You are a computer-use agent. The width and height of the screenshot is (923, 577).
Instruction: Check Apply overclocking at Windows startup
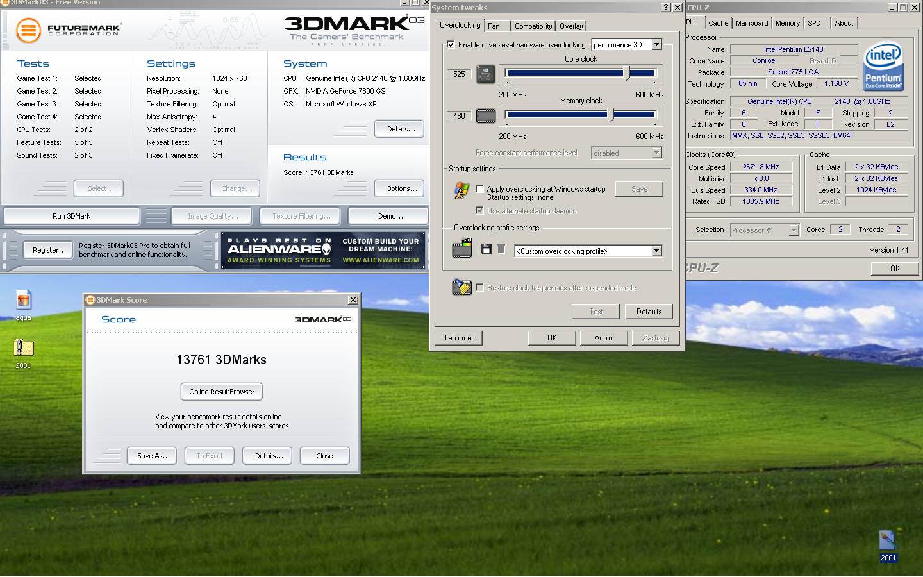click(x=479, y=188)
